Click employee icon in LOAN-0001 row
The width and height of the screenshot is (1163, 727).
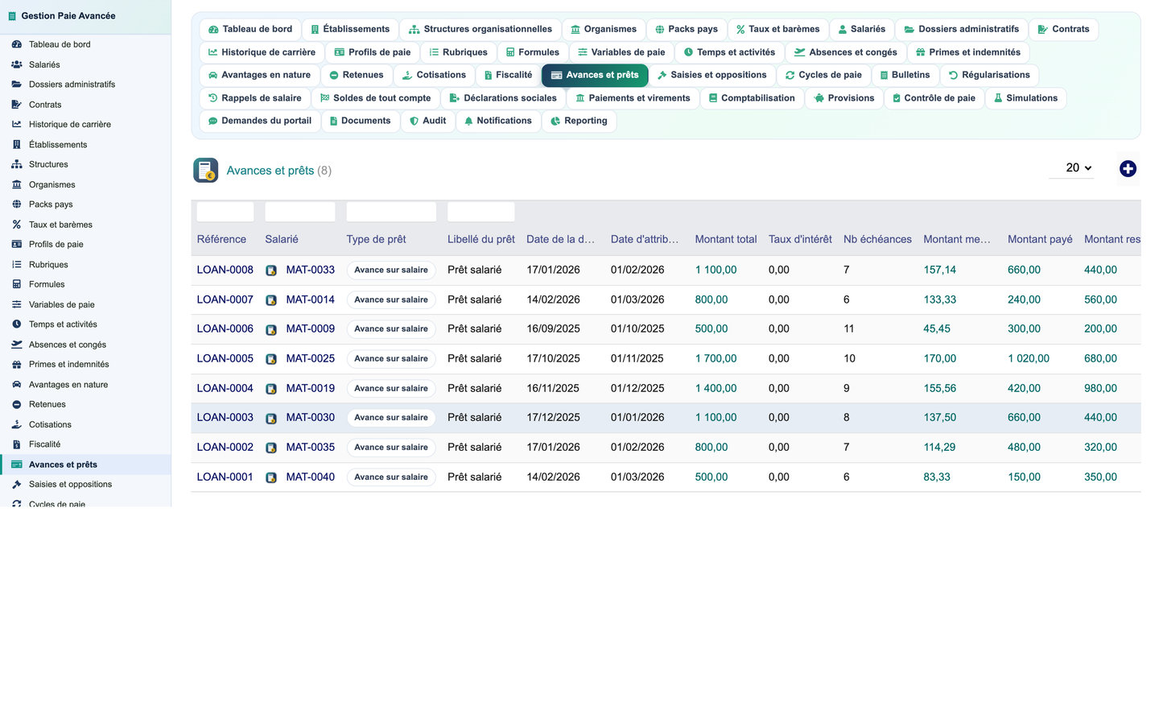271,477
